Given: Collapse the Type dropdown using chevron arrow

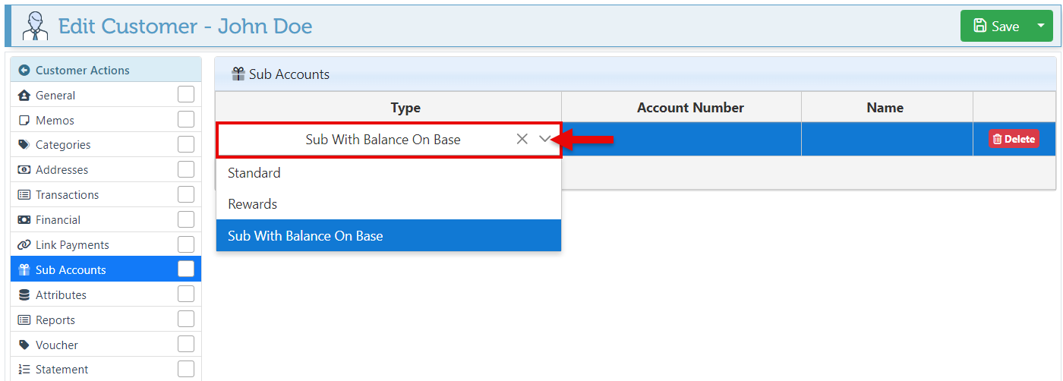Looking at the screenshot, I should (544, 139).
